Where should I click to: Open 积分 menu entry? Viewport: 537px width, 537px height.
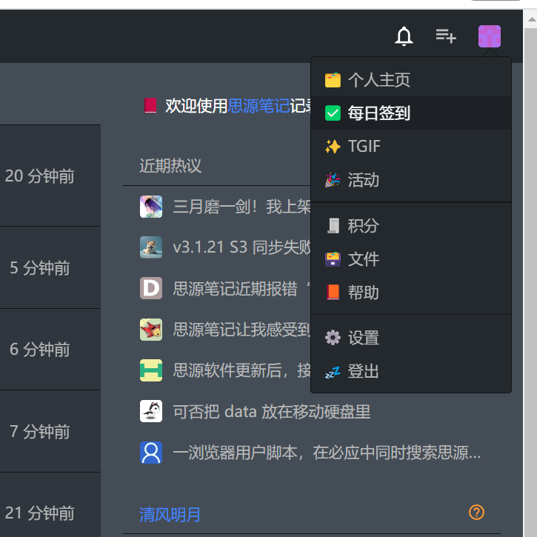point(411,226)
